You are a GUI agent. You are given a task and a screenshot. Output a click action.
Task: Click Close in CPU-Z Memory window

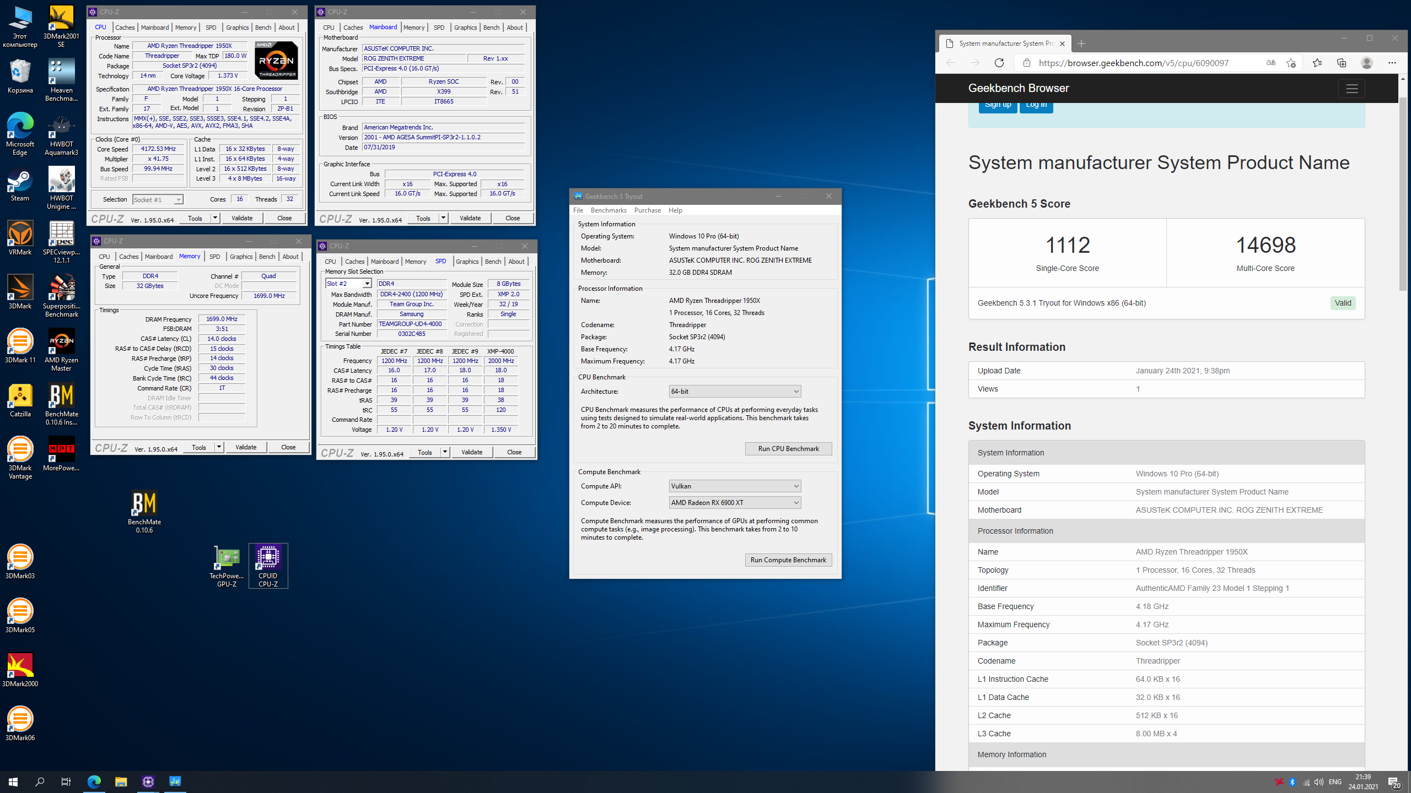click(x=288, y=447)
